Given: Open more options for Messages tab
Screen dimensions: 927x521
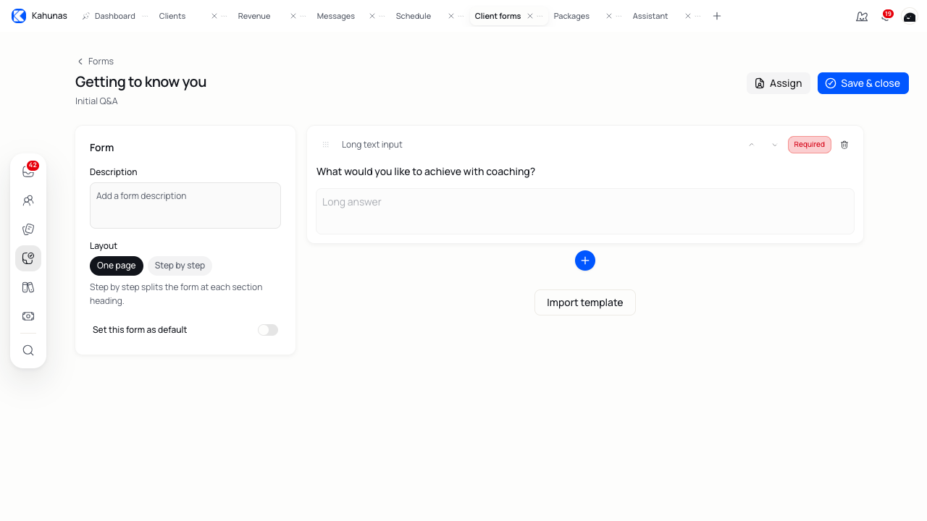Looking at the screenshot, I should coord(382,16).
